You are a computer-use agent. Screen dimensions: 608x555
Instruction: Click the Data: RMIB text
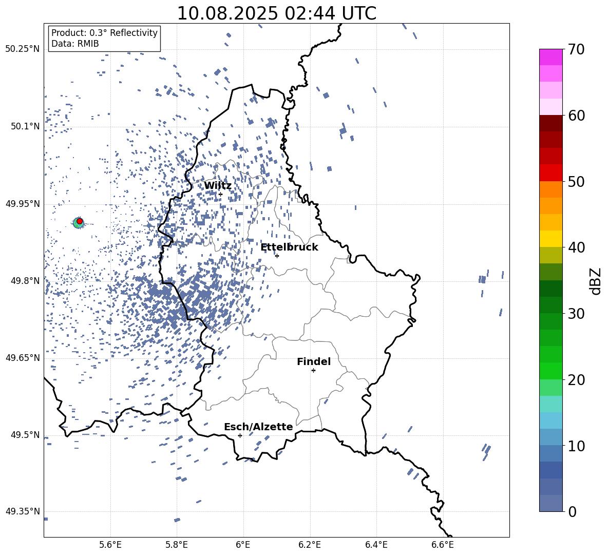[x=75, y=44]
